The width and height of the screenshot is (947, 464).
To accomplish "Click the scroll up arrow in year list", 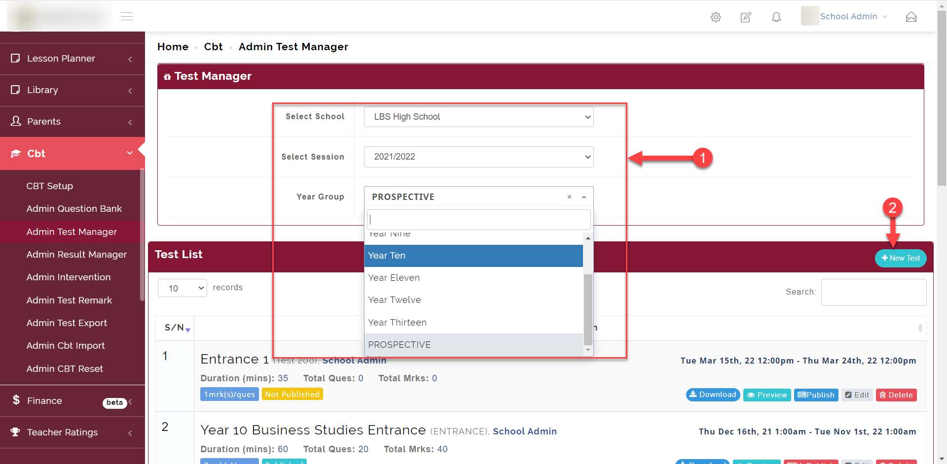I will [588, 238].
